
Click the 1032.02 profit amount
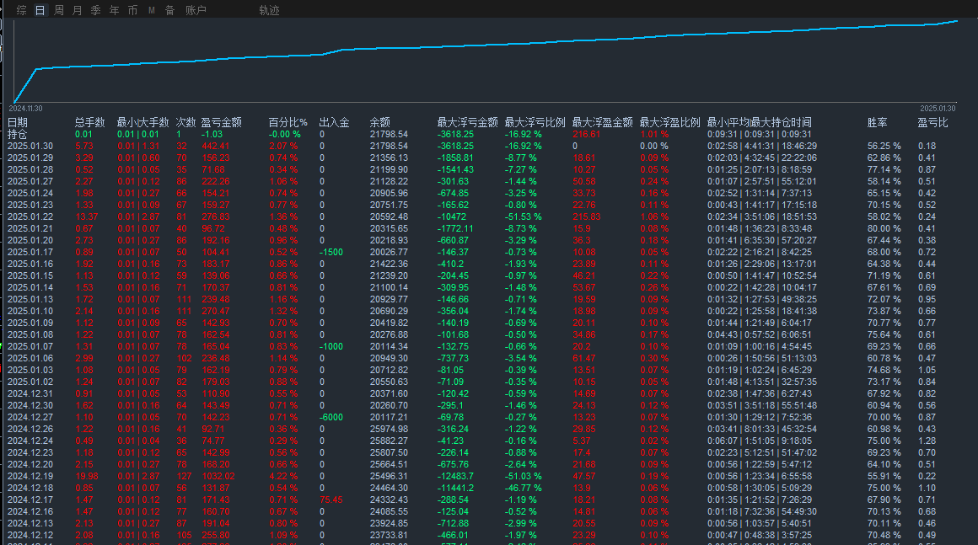tap(218, 476)
